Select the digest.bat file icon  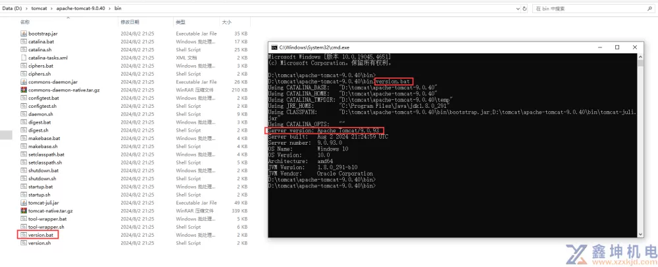tap(24, 122)
